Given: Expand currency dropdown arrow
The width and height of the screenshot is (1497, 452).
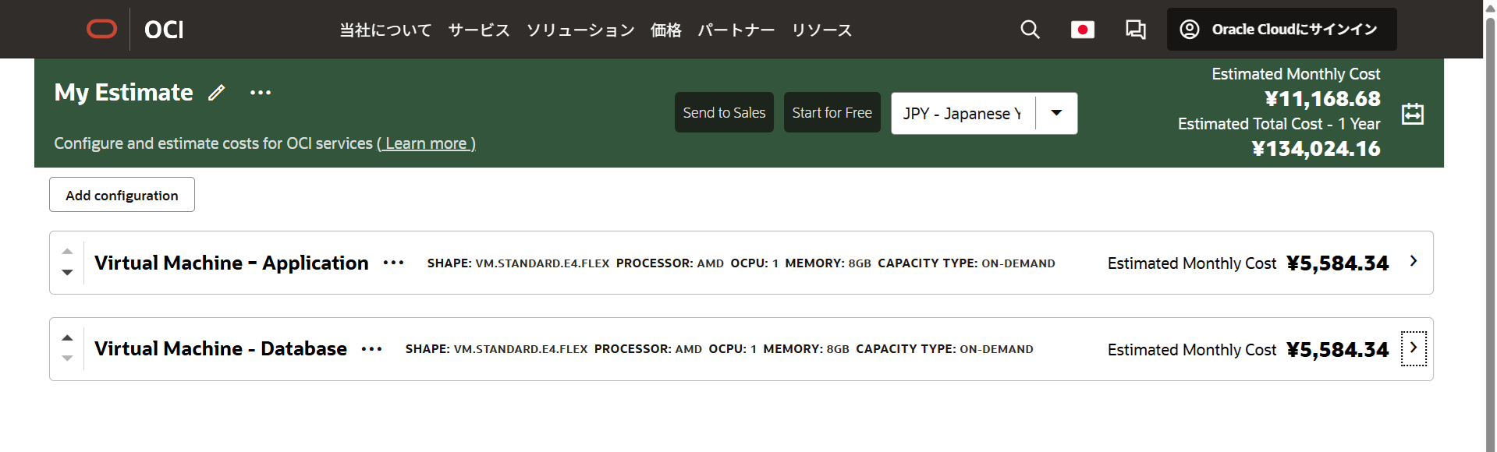Looking at the screenshot, I should 1056,113.
